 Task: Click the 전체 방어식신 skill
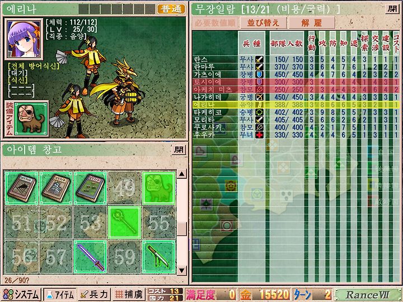click(x=34, y=66)
